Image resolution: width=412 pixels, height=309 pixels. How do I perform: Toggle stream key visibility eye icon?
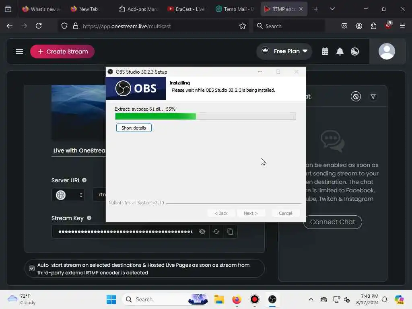(202, 231)
